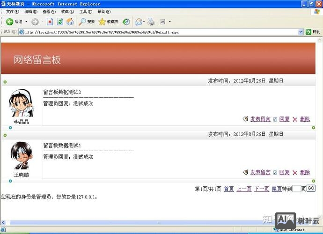This screenshot has width=323, height=234.
Task: Click the 留言板数据测试2 message text
Action: [x=62, y=92]
